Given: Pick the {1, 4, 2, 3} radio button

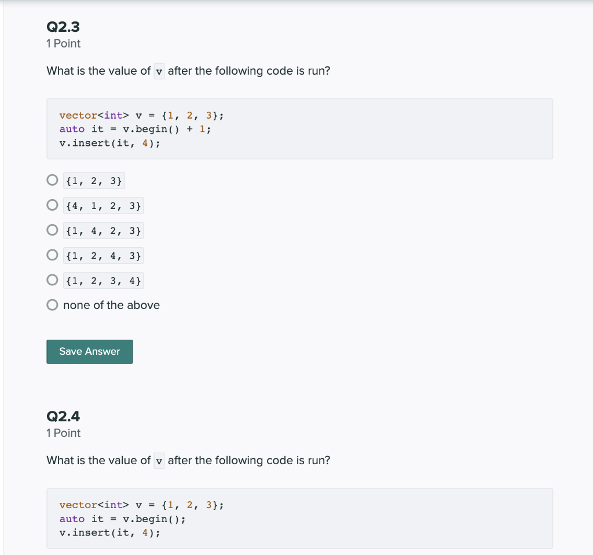Looking at the screenshot, I should (x=52, y=230).
